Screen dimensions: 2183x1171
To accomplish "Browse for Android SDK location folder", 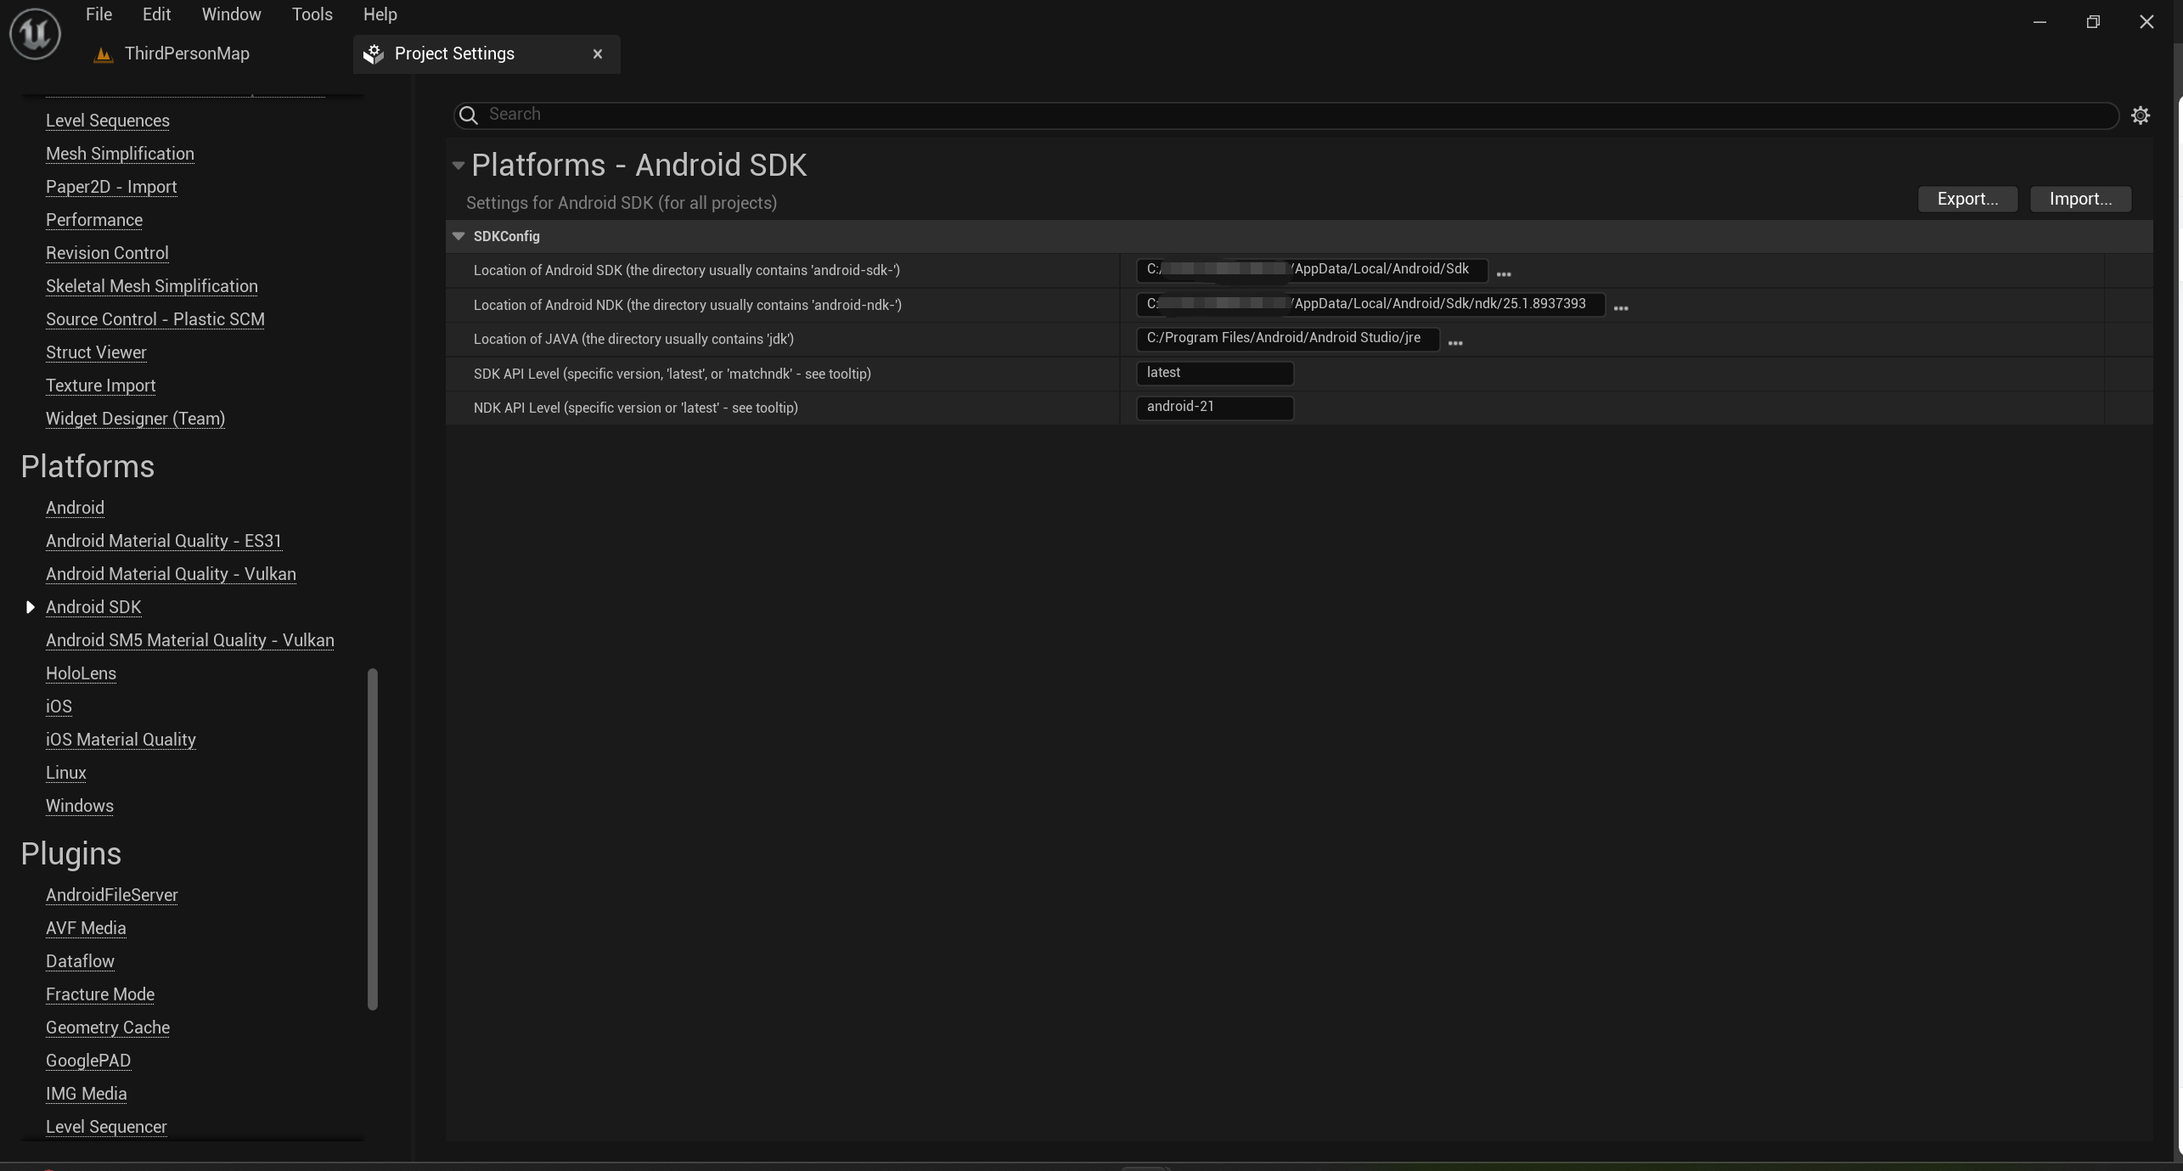I will click(x=1504, y=273).
